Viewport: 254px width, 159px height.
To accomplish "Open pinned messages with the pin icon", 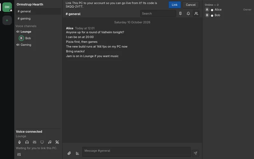I will (180, 13).
